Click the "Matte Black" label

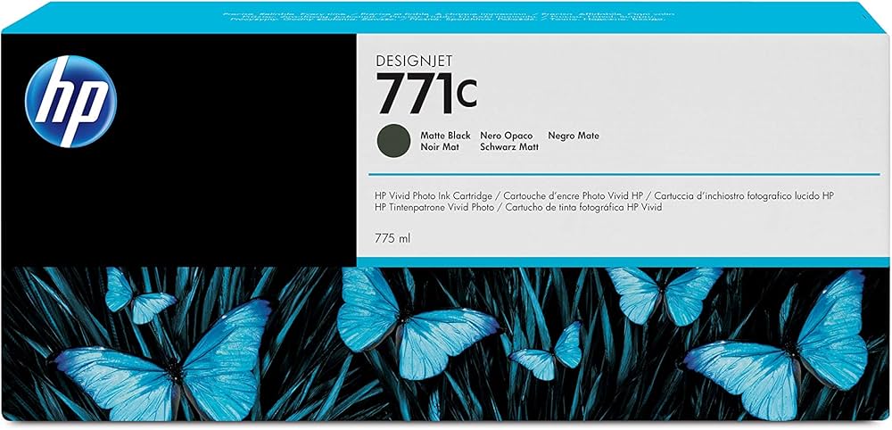[445, 136]
